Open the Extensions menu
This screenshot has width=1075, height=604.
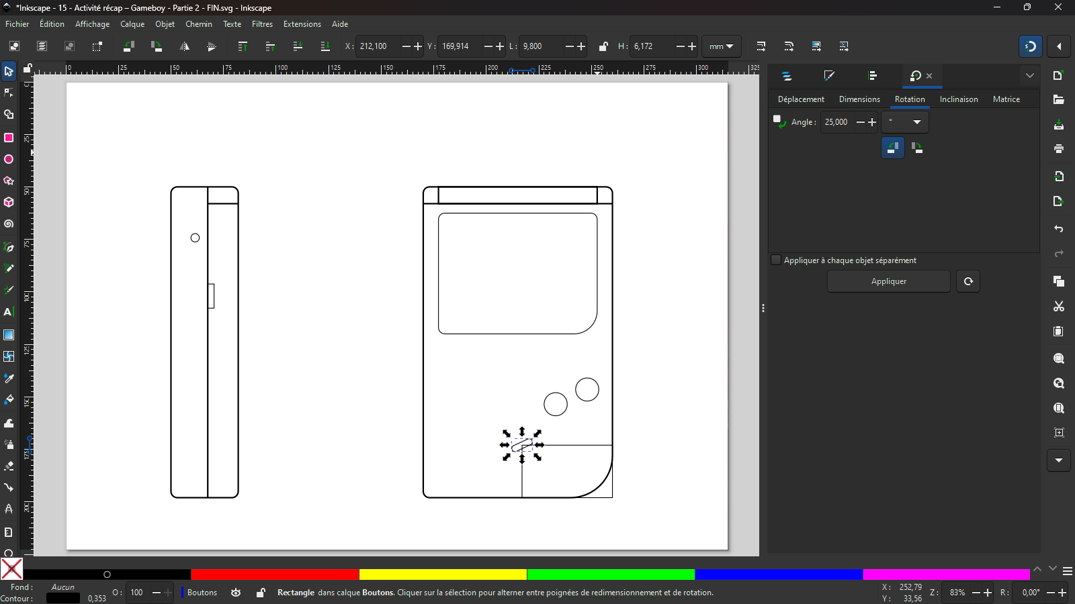click(302, 24)
